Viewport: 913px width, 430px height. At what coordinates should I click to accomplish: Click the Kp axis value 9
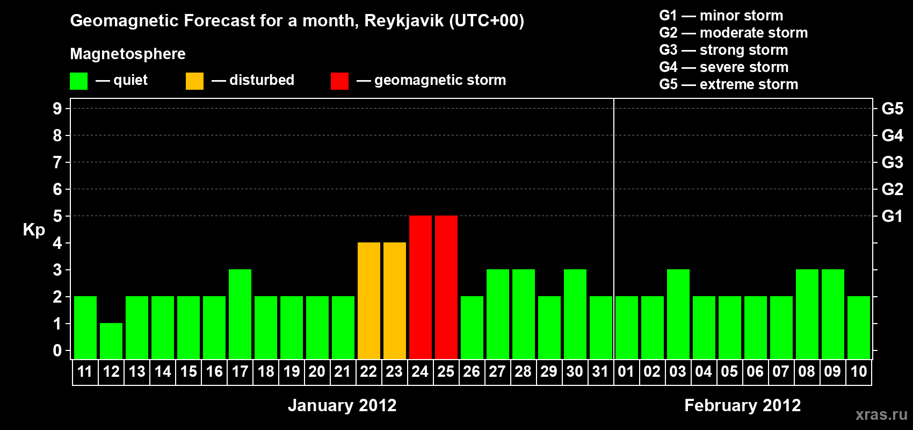pos(57,109)
